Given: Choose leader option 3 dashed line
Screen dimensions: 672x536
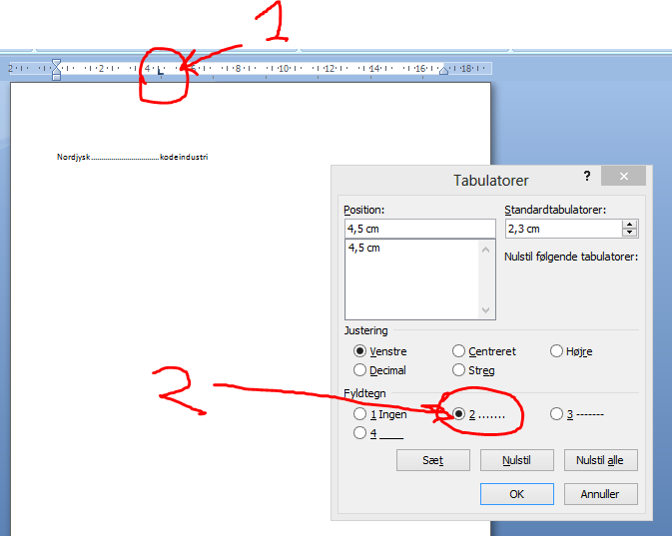Looking at the screenshot, I should click(x=557, y=414).
